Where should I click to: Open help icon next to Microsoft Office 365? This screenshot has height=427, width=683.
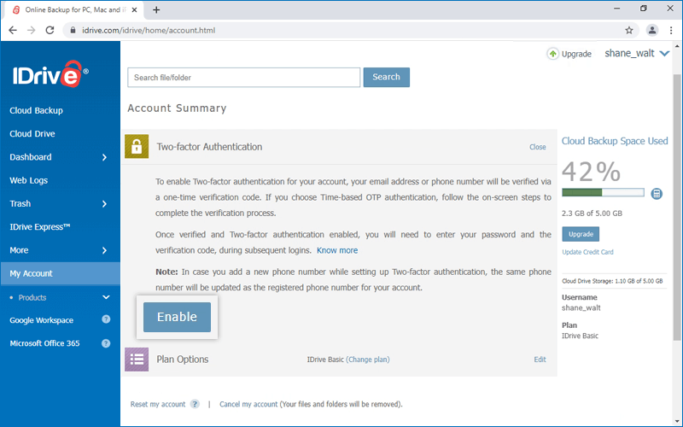pos(106,343)
